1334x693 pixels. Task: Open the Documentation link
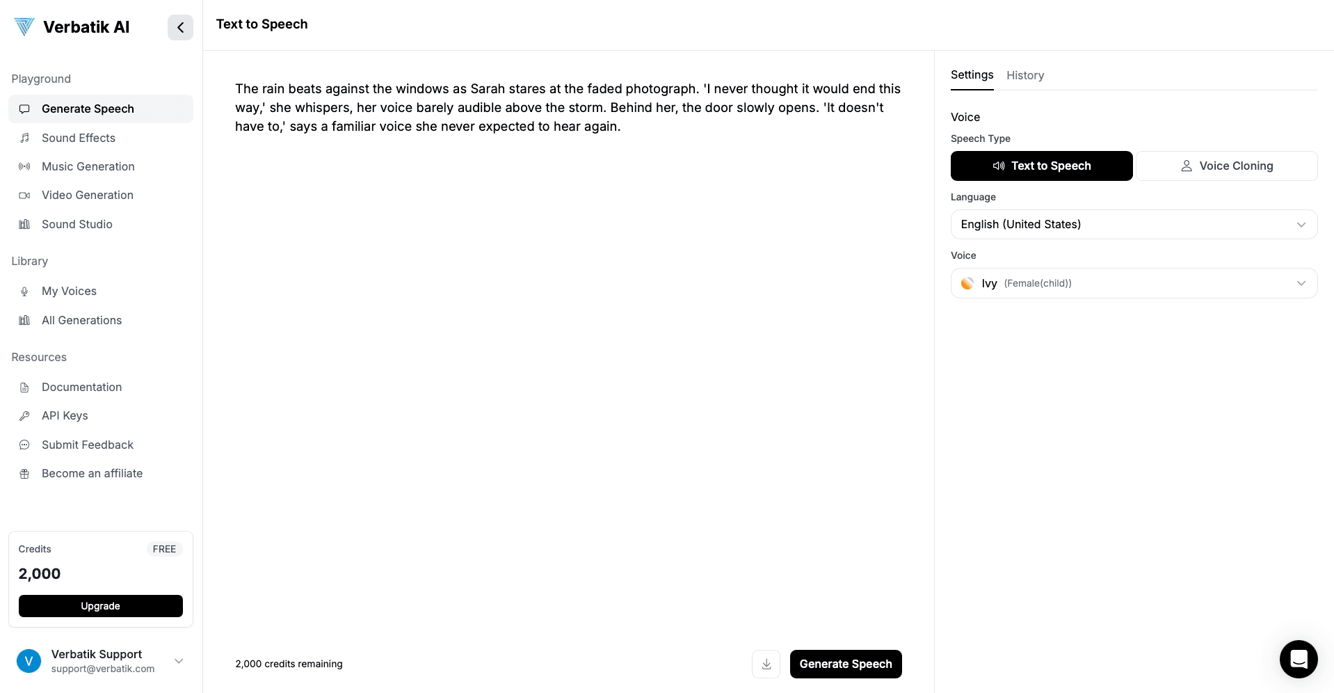[81, 387]
